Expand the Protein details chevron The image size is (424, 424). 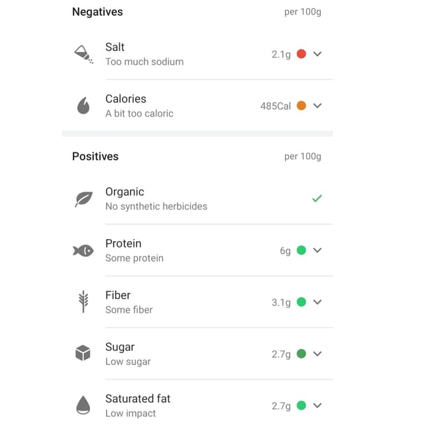click(x=317, y=250)
